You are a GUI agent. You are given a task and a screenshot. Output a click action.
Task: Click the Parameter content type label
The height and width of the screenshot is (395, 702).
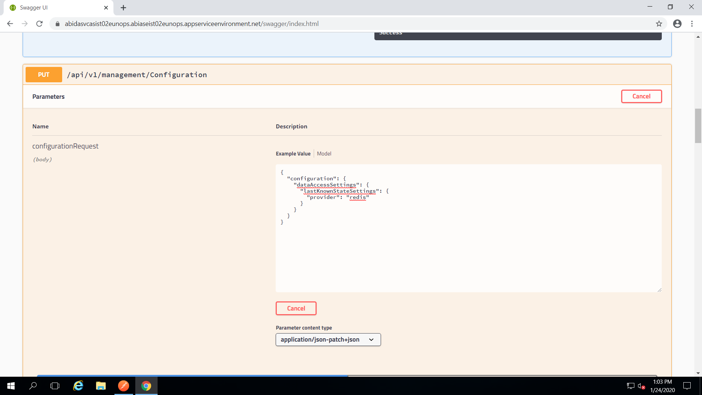point(304,328)
